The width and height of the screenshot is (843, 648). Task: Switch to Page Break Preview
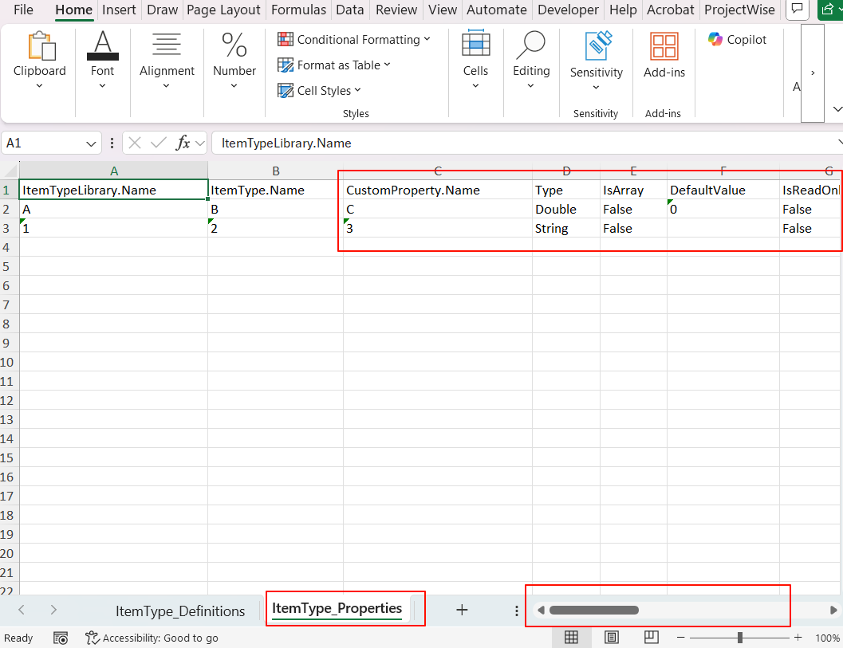(651, 638)
